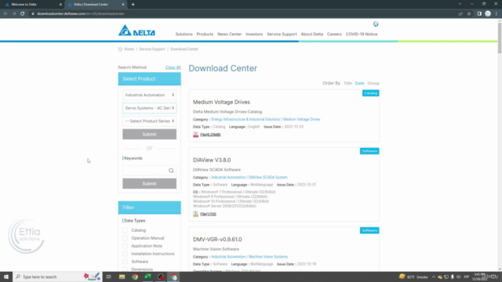Open the Industrial Automation dropdown
Screen dimensions: 502x282
click(x=150, y=95)
